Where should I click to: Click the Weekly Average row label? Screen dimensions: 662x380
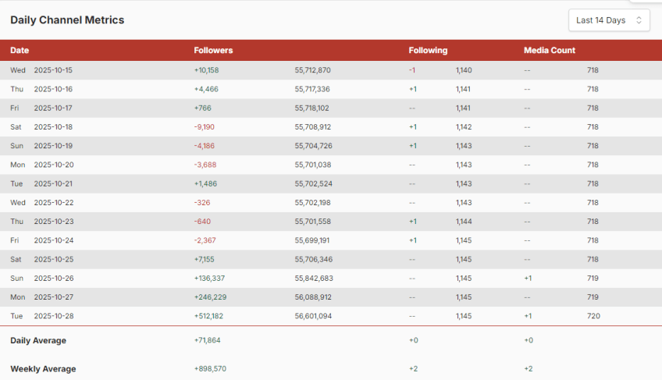[x=43, y=369]
